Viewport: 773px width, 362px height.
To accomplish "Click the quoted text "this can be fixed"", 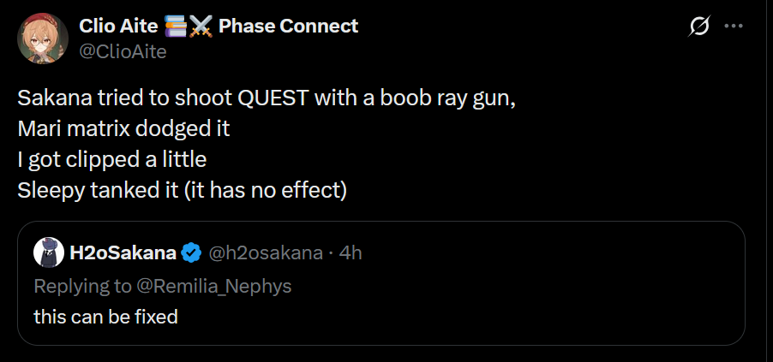I will [105, 317].
